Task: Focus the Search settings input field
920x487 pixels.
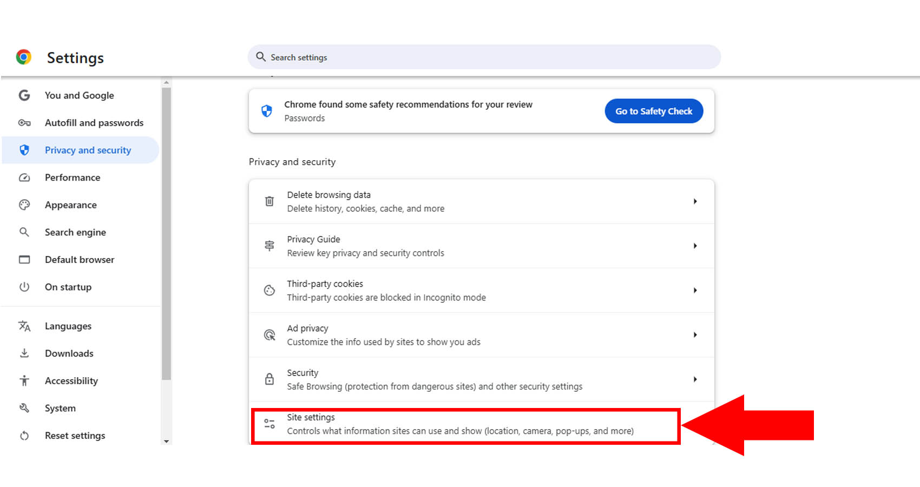Action: point(487,57)
